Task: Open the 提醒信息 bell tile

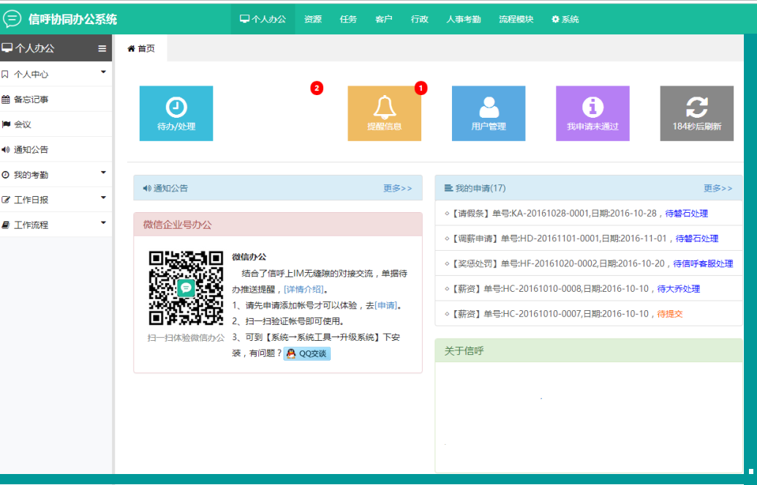Action: pyautogui.click(x=384, y=113)
